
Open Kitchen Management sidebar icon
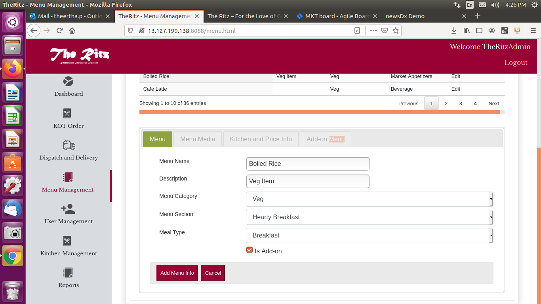point(67,241)
